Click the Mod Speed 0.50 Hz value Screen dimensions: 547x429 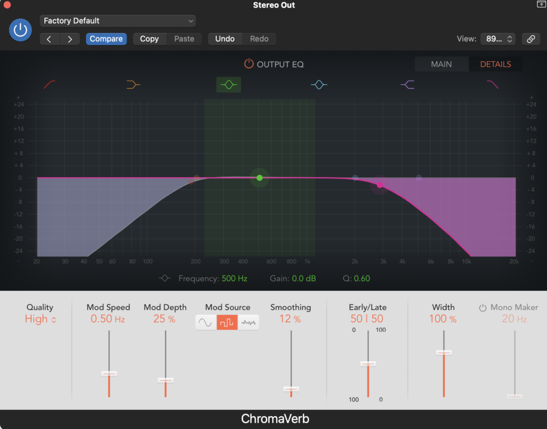point(107,319)
